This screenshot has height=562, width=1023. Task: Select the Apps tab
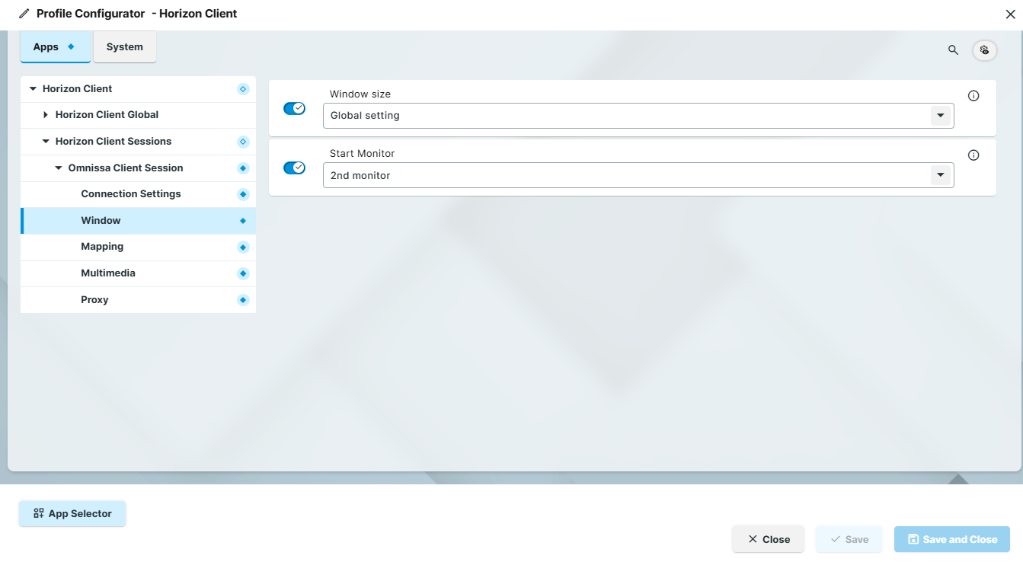tap(50, 46)
